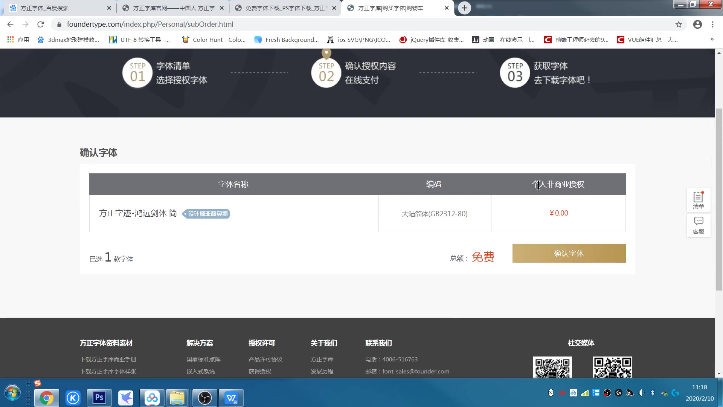Open 产品许可协议 footer link

coord(265,359)
